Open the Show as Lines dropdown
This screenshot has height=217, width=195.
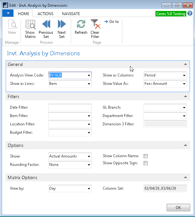click(89, 84)
